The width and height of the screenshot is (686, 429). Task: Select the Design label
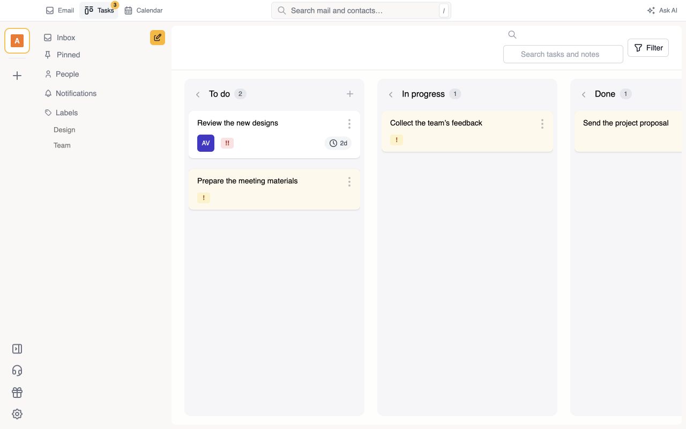(64, 130)
